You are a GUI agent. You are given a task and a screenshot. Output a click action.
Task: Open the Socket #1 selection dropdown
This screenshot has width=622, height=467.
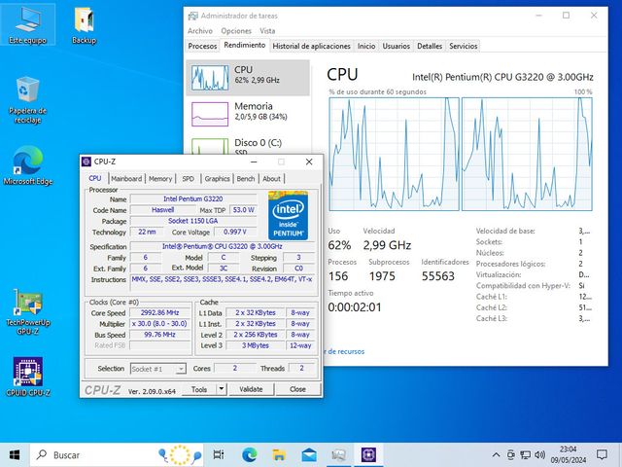[157, 369]
